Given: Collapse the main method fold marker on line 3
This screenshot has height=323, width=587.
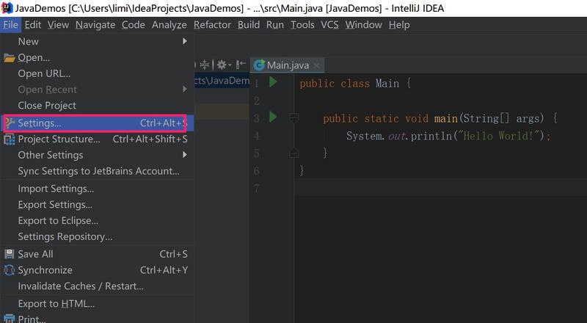Looking at the screenshot, I should tap(294, 118).
